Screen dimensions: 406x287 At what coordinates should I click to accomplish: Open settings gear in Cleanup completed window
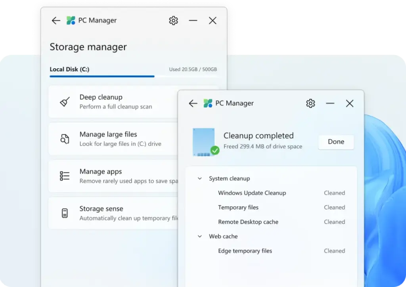tap(310, 103)
